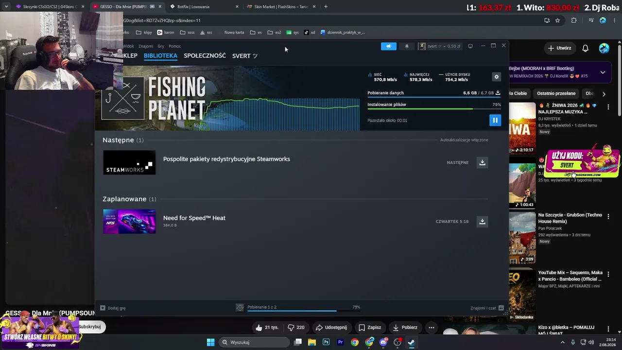Open File Explorer from the taskbar

[x=311, y=342]
